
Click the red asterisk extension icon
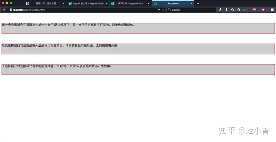click(x=263, y=10)
